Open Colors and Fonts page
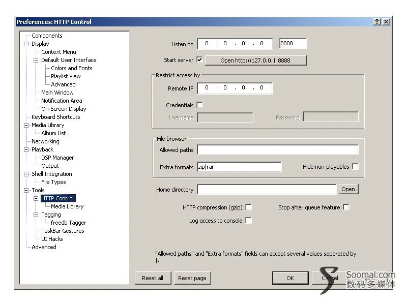Screen dimensions: 407x305 (72, 68)
